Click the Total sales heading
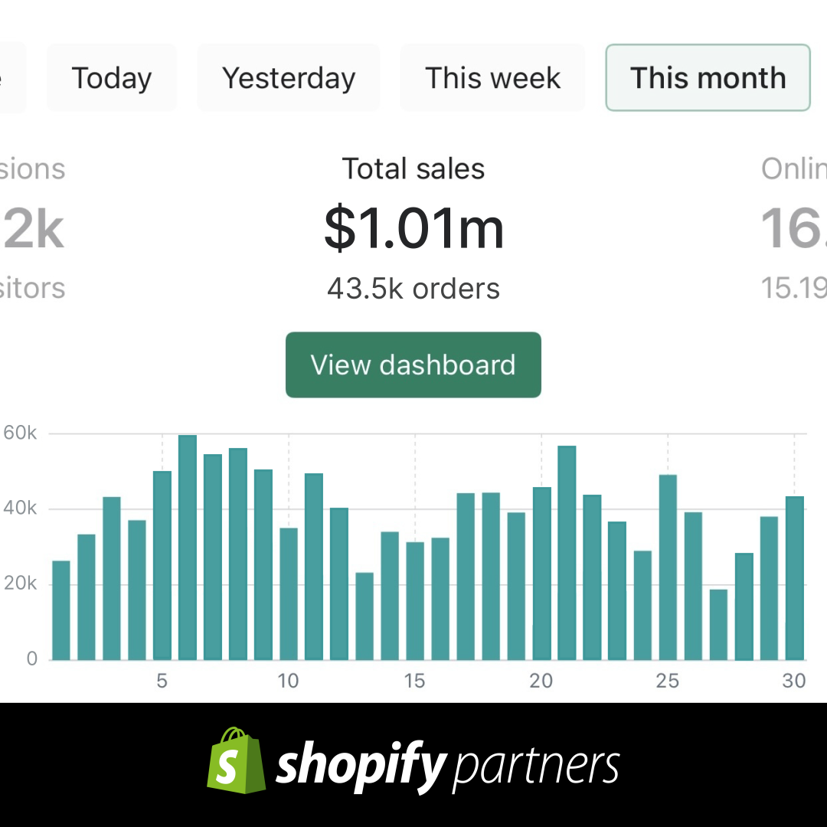 (413, 168)
